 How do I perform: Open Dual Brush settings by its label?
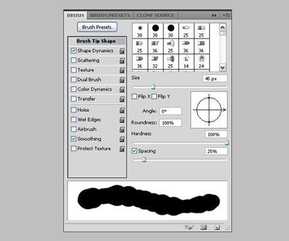tap(89, 80)
